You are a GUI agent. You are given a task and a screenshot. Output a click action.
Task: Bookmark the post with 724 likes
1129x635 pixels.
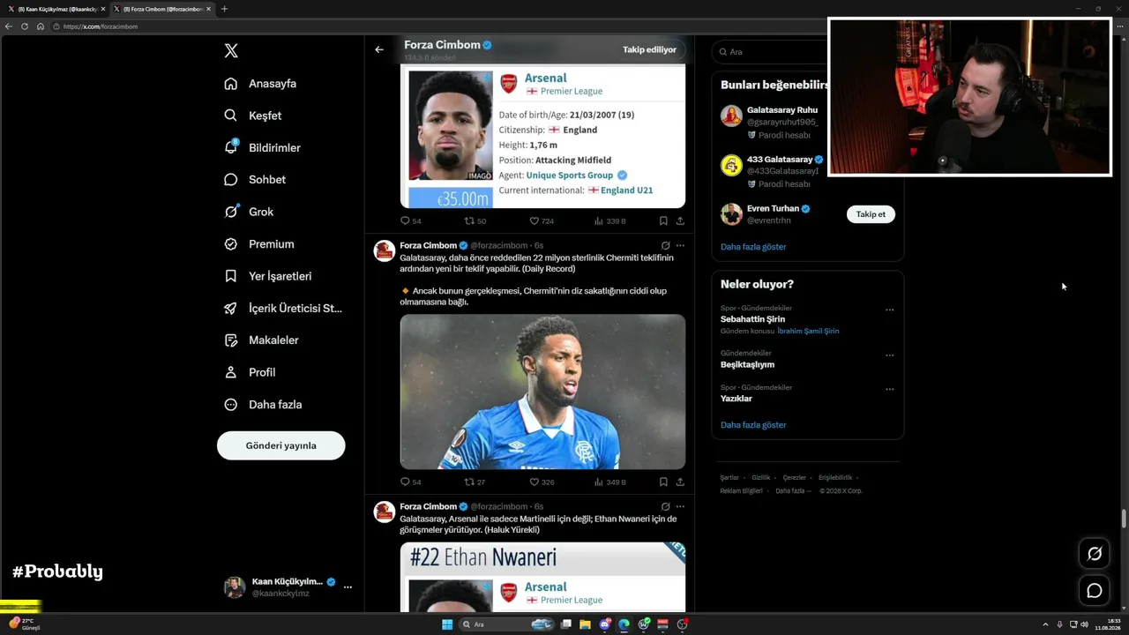pos(663,220)
